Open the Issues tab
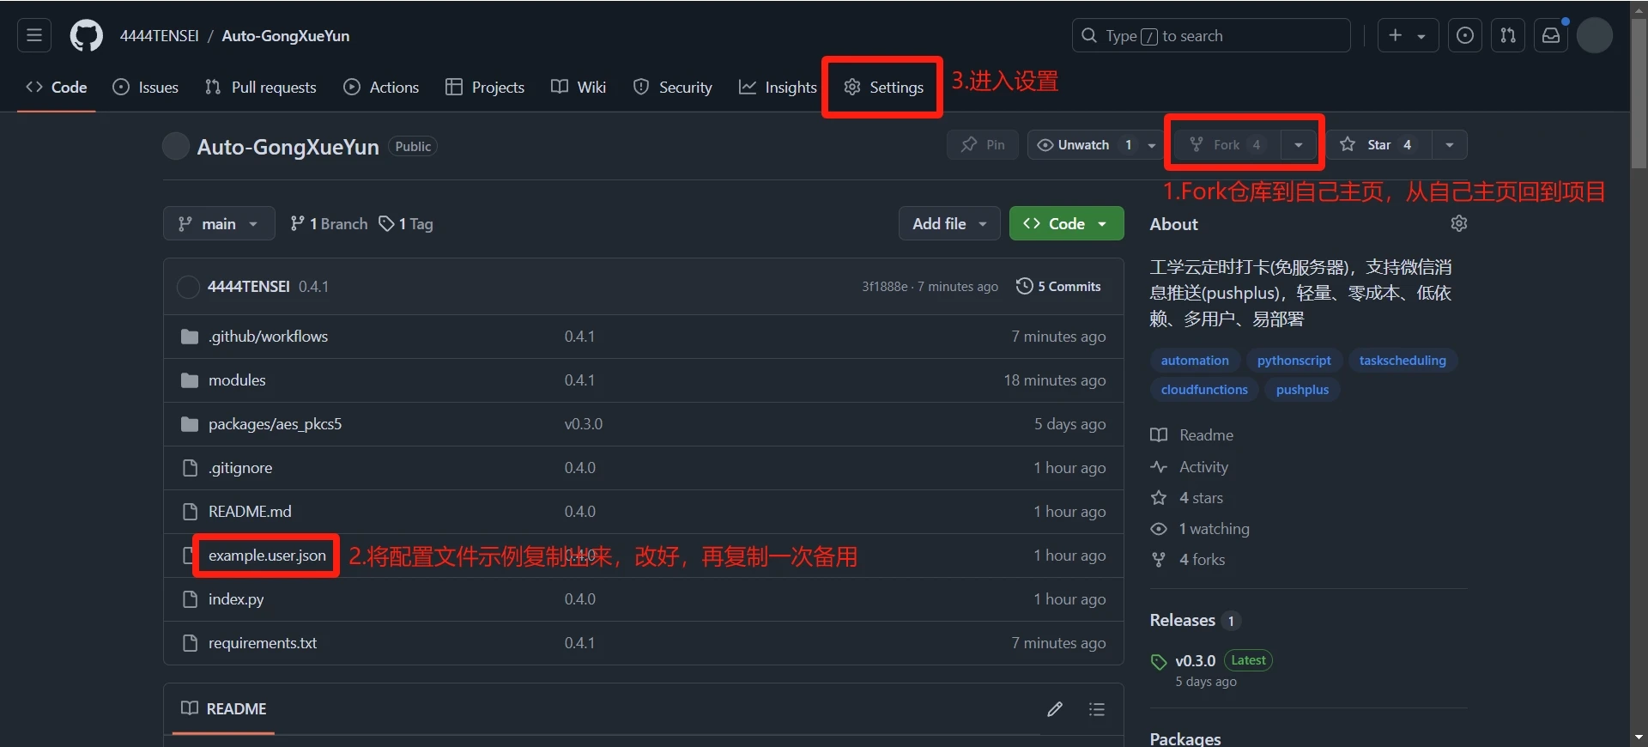 (146, 88)
